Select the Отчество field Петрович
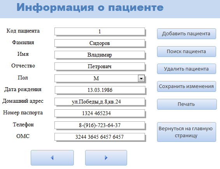The image size is (220, 169). pos(100,66)
